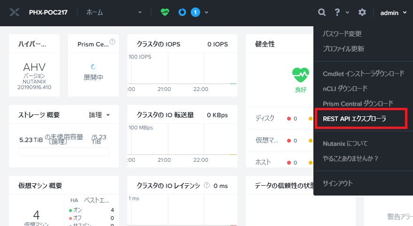413x226 pixels.
Task: Click サインアウト to sign out
Action: [x=338, y=183]
